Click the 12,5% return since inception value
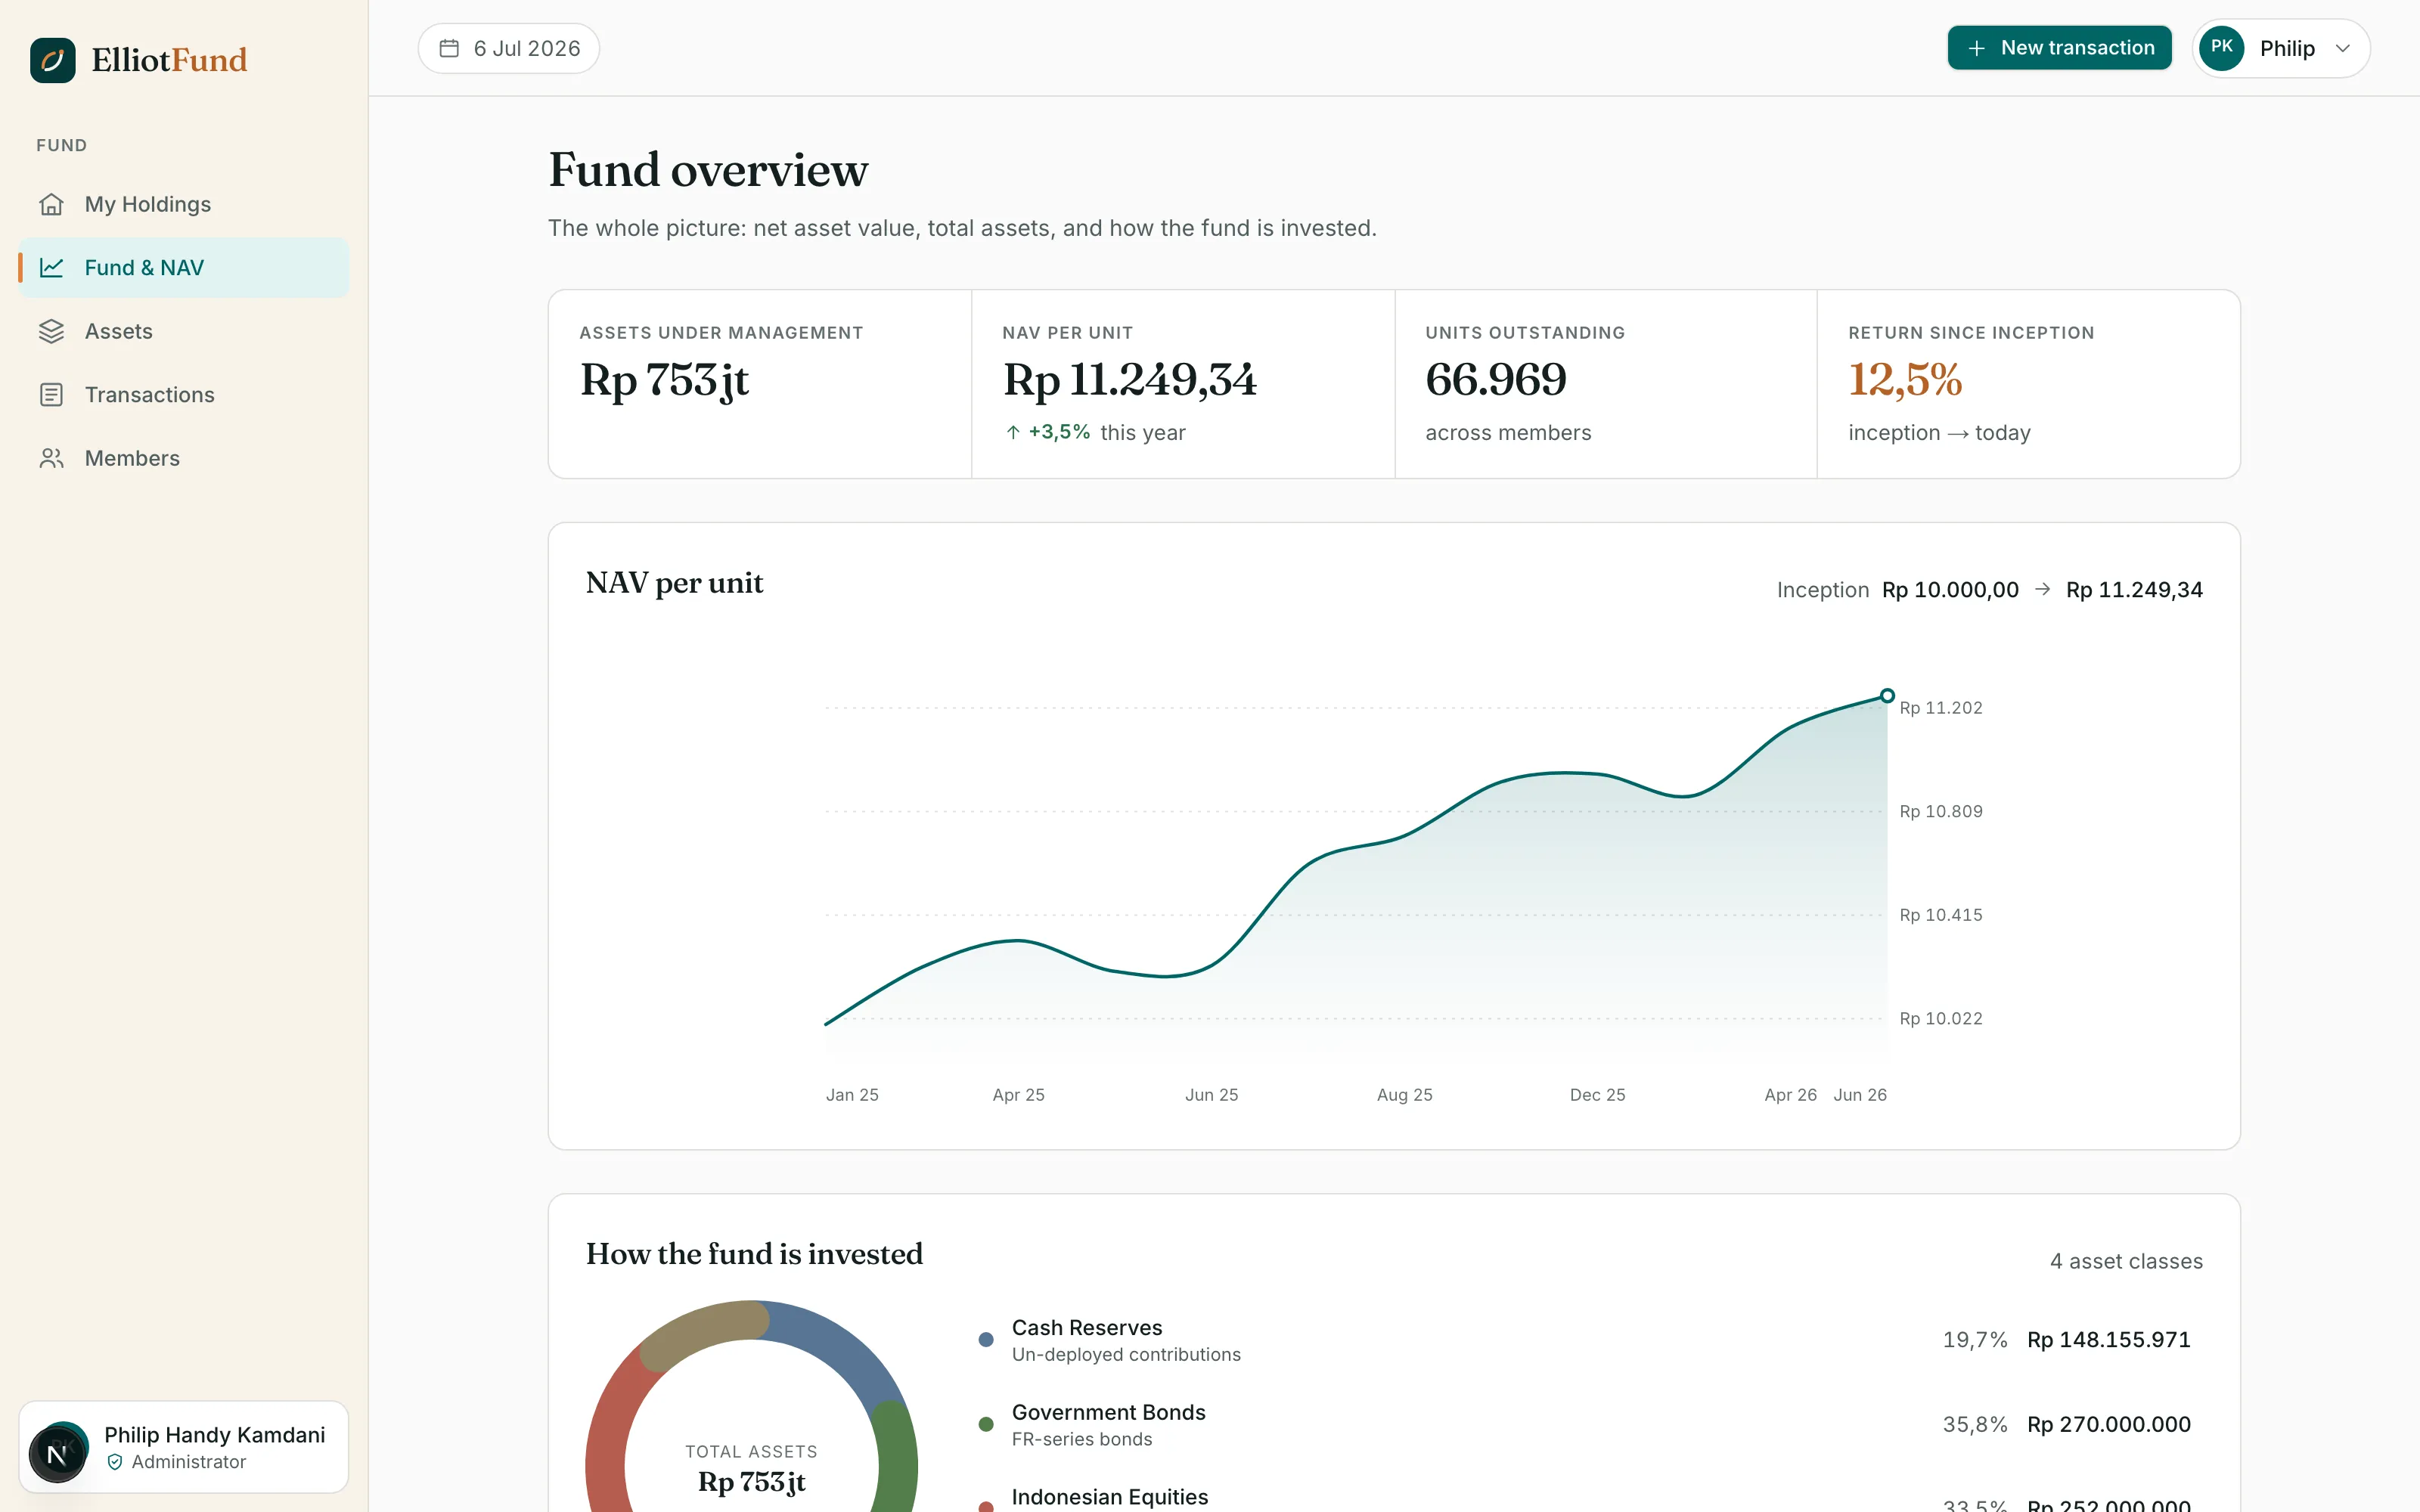Viewport: 2420px width, 1512px height. point(1906,380)
